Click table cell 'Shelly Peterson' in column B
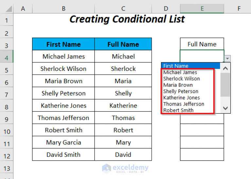Screen dimensions: 251x179 [x=63, y=93]
